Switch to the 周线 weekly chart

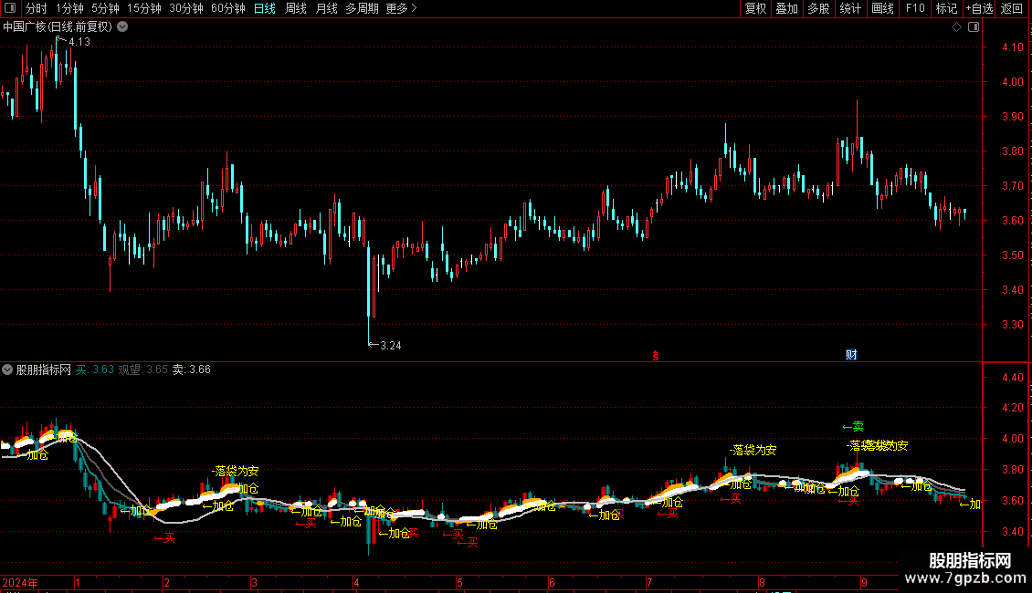click(296, 8)
